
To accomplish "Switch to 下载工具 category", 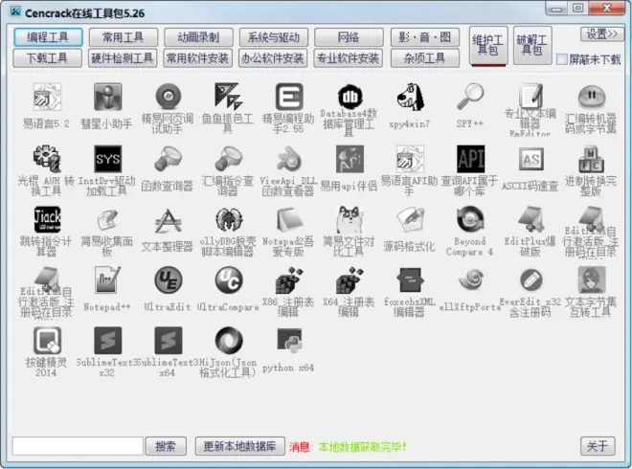I will [x=48, y=58].
